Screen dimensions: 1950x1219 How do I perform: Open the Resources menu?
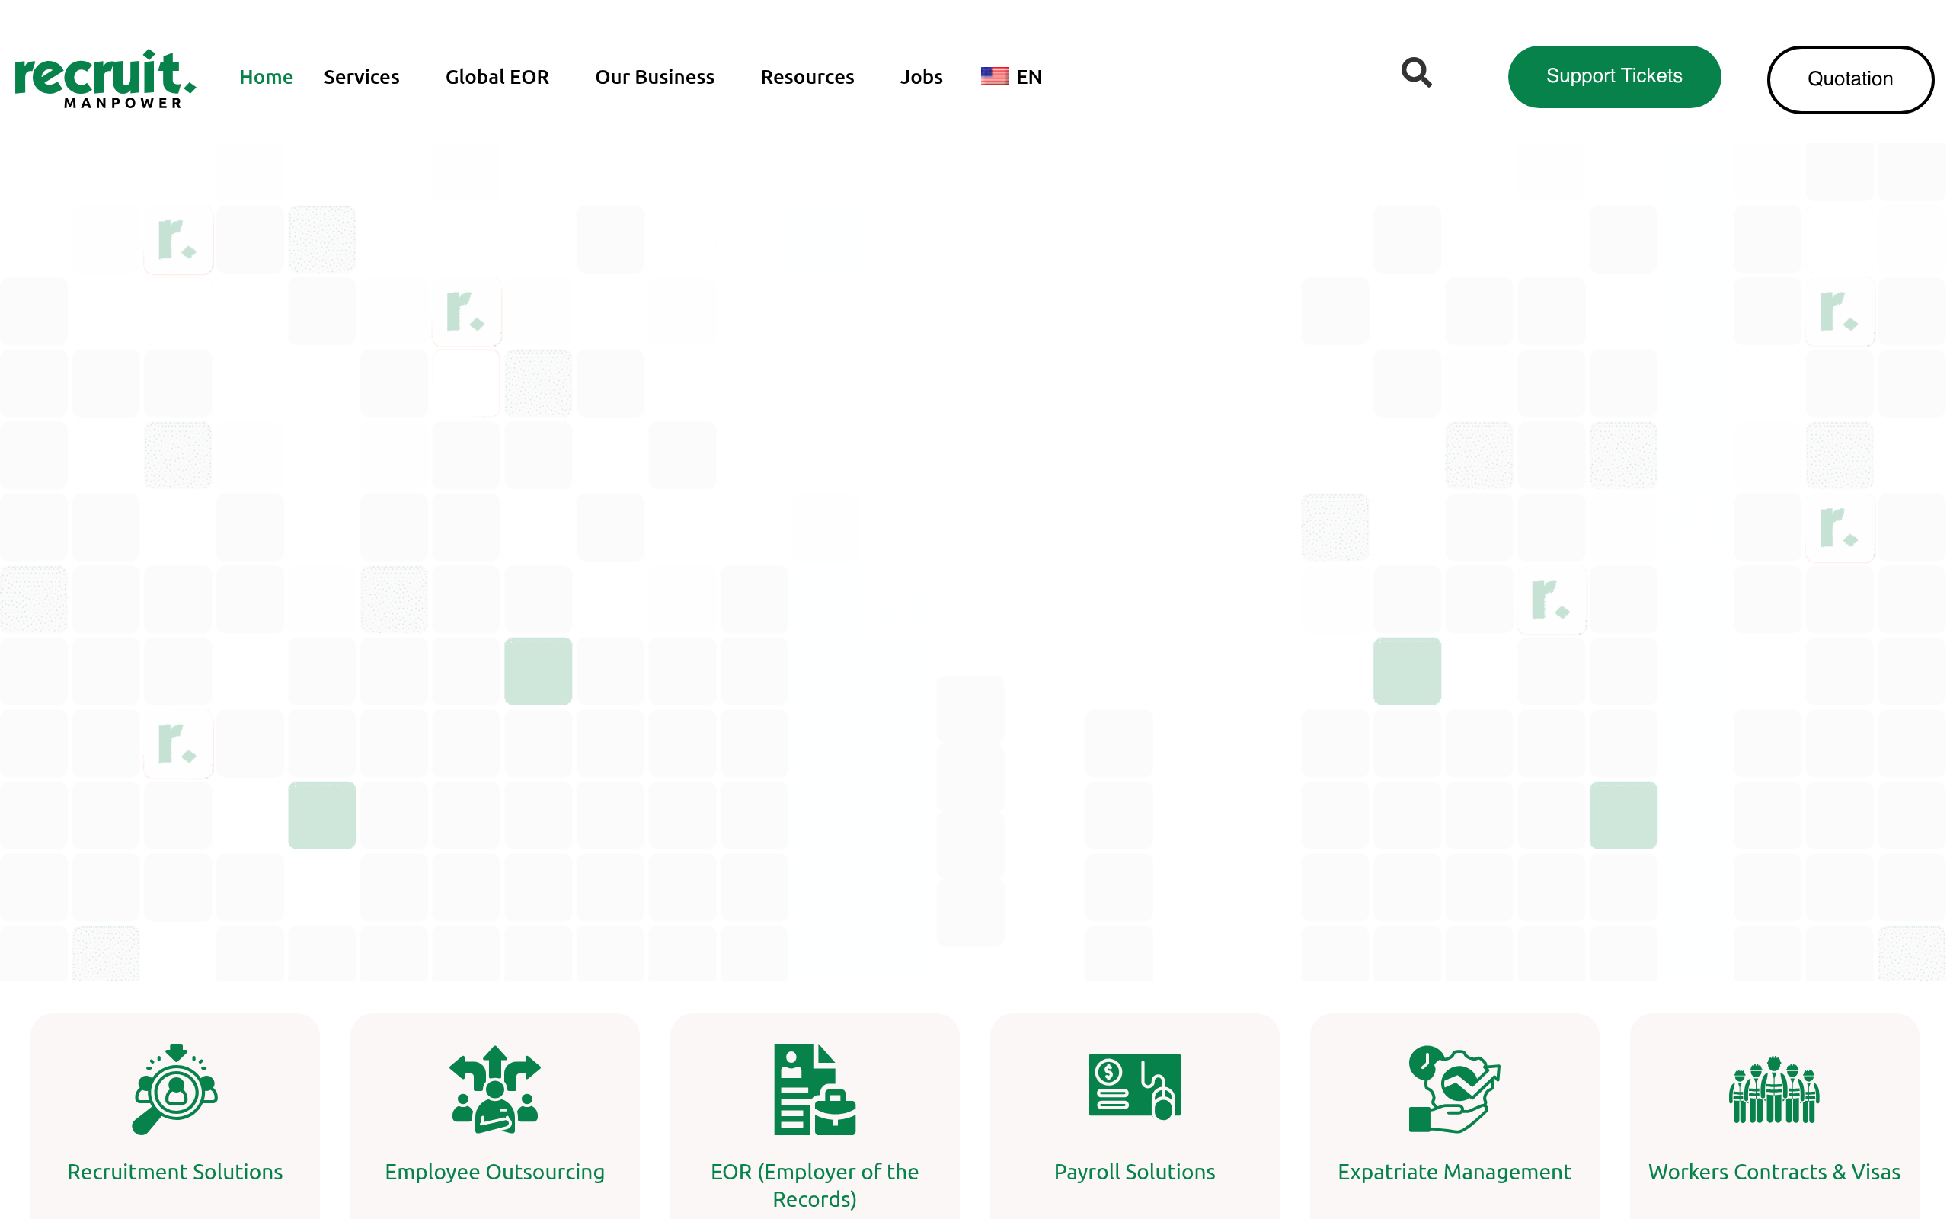807,77
